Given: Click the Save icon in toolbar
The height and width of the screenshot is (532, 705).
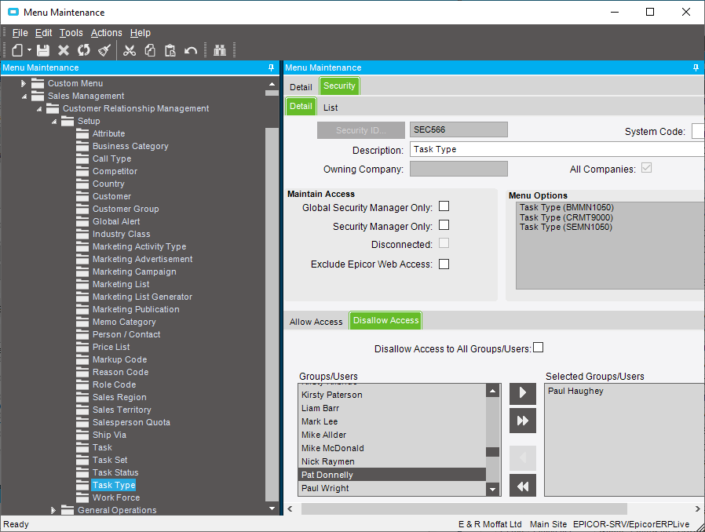Looking at the screenshot, I should point(43,50).
